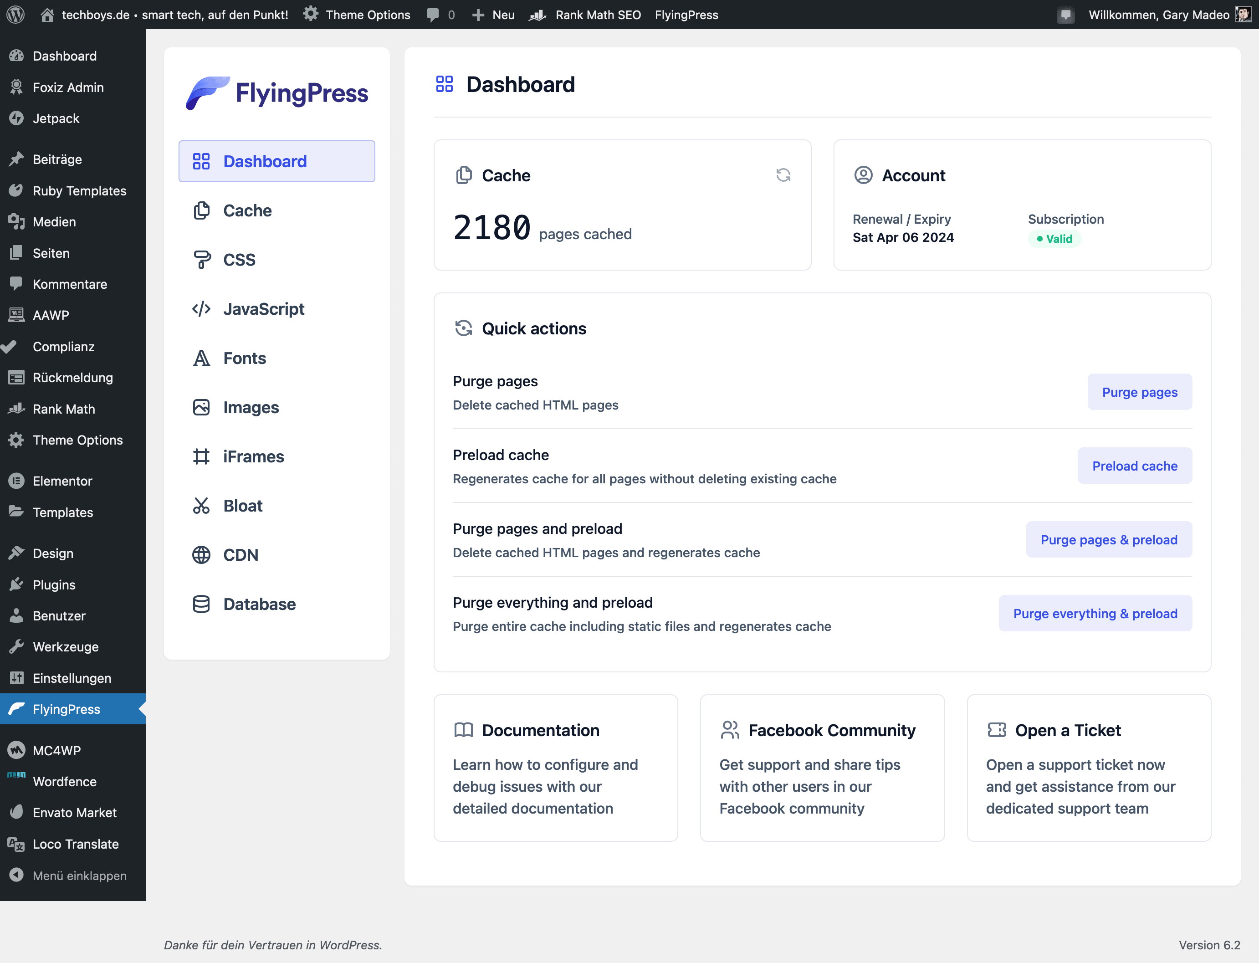Viewport: 1259px width, 963px height.
Task: Click the Open a Ticket icon
Action: coord(997,730)
